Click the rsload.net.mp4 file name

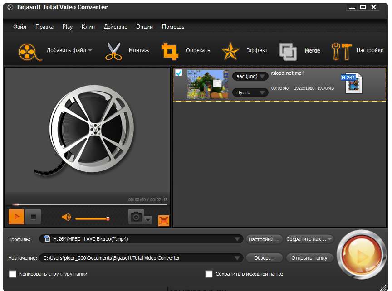point(288,73)
